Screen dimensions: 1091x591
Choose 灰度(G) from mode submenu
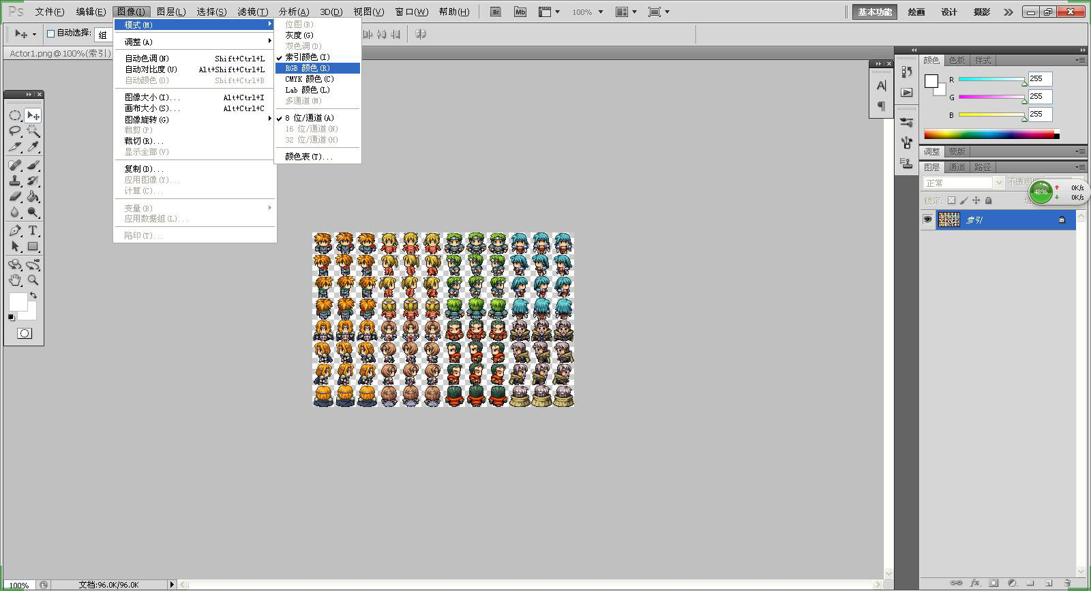pos(318,35)
